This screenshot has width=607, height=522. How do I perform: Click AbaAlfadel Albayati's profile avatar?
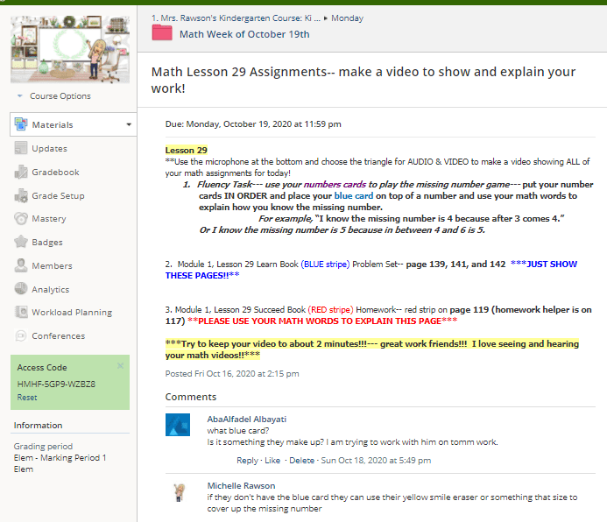[178, 425]
